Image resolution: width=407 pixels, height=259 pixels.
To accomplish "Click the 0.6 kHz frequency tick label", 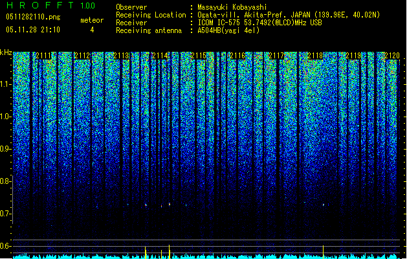I will pyautogui.click(x=5, y=246).
